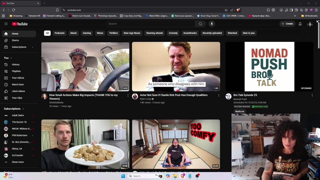
Task: Open Playlists in sidebar
Action: [x=19, y=71]
